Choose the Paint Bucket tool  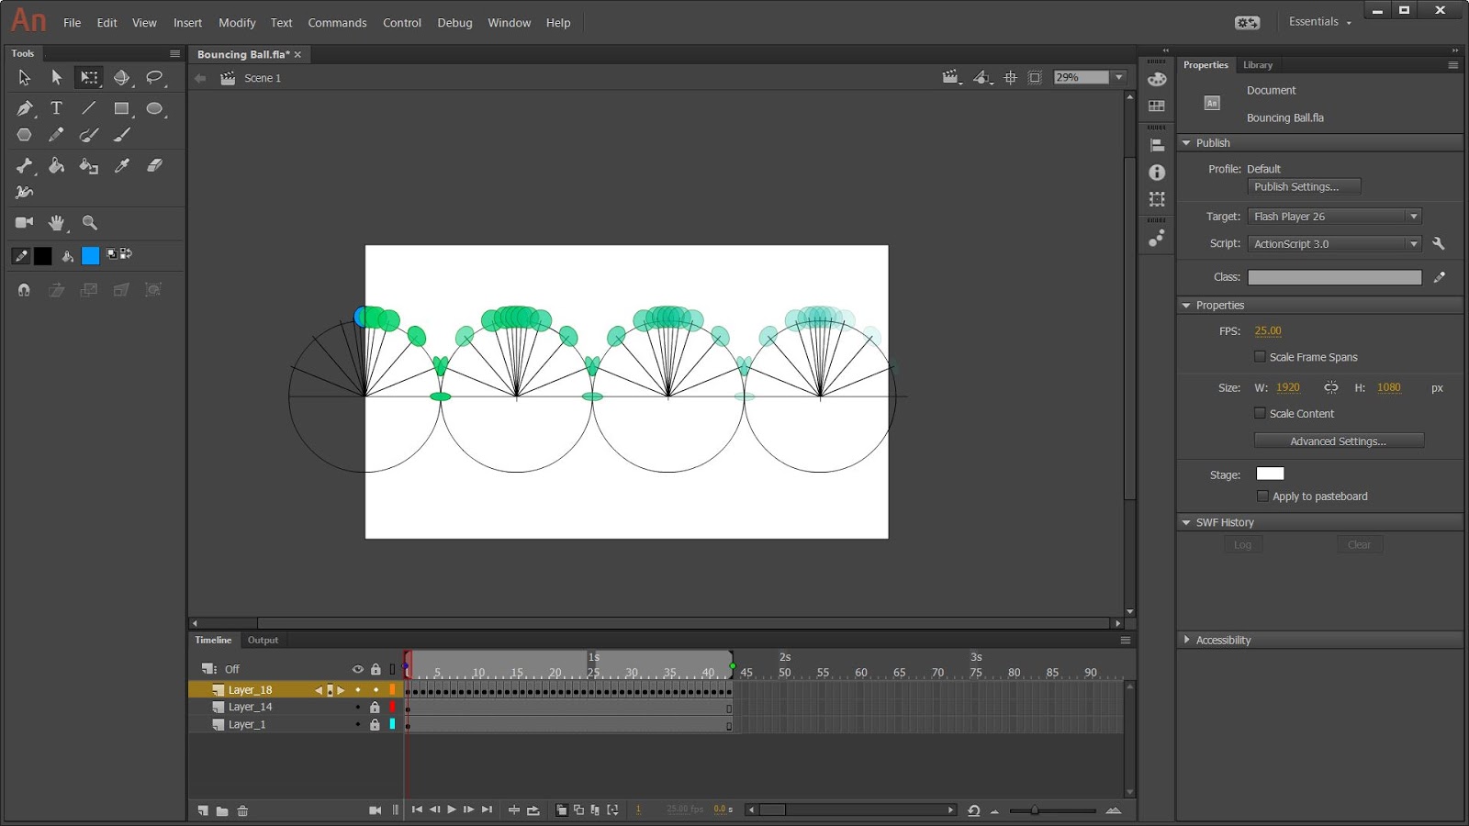coord(57,166)
